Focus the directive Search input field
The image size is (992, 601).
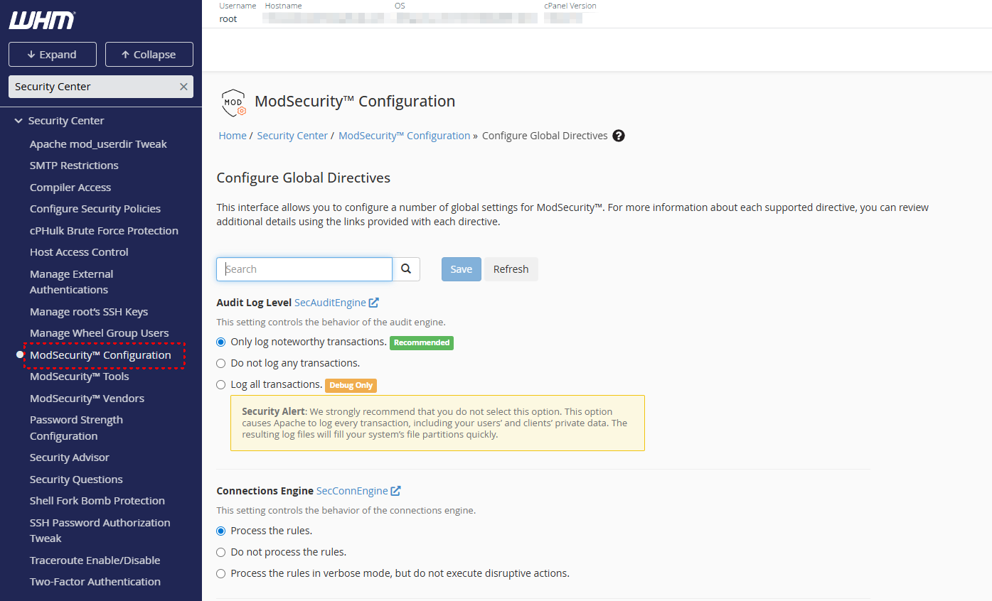(x=304, y=269)
